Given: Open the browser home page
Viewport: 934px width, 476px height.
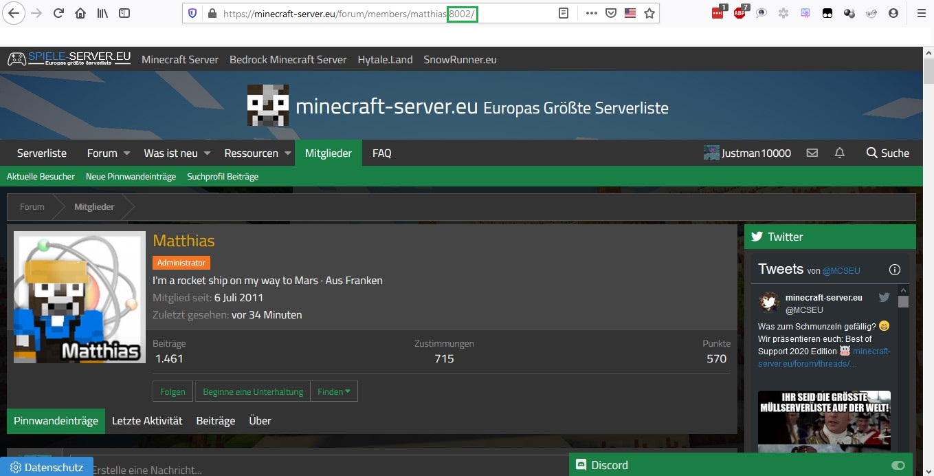Looking at the screenshot, I should click(80, 13).
